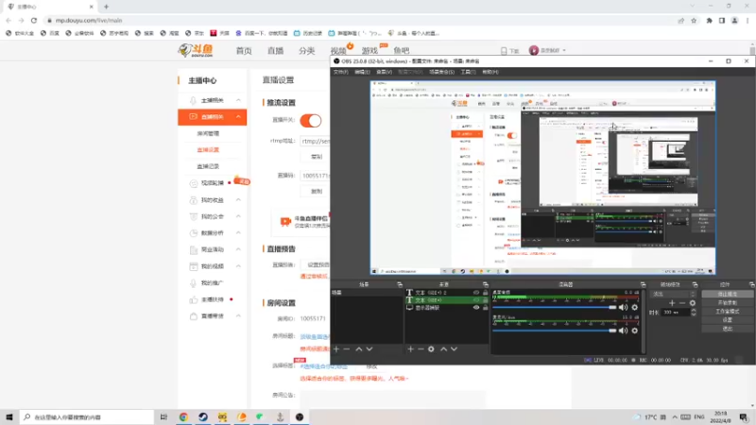Remove scene transition with minus icon
756x425 pixels.
pos(682,303)
